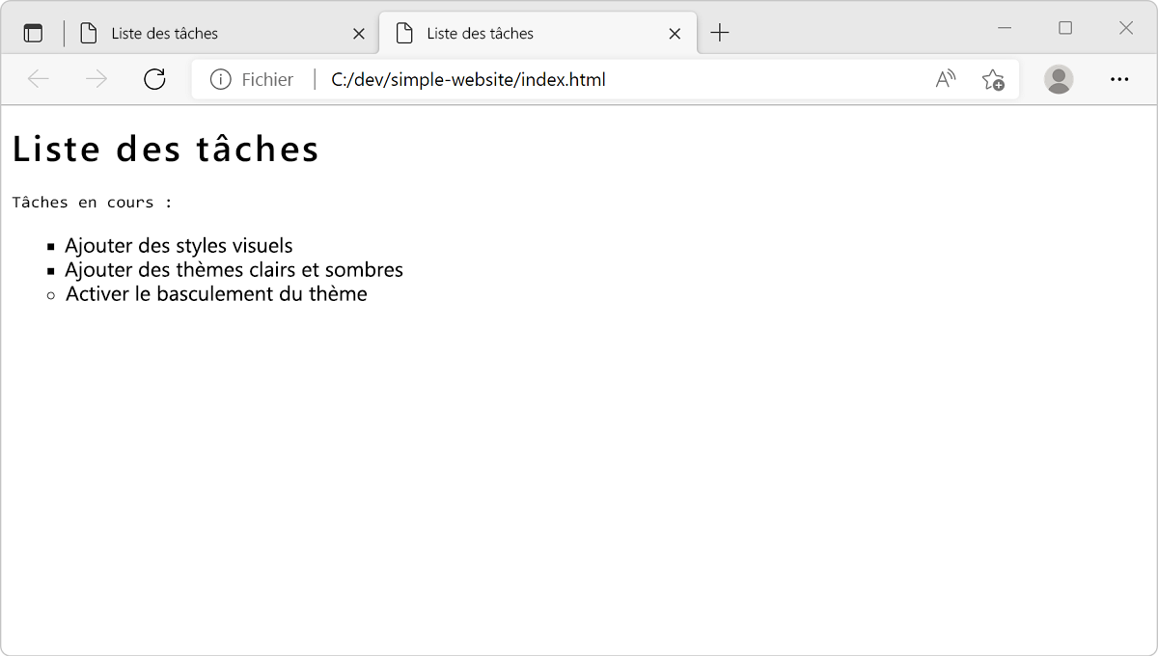This screenshot has height=656, width=1158.
Task: Close the browser window
Action: click(x=1126, y=28)
